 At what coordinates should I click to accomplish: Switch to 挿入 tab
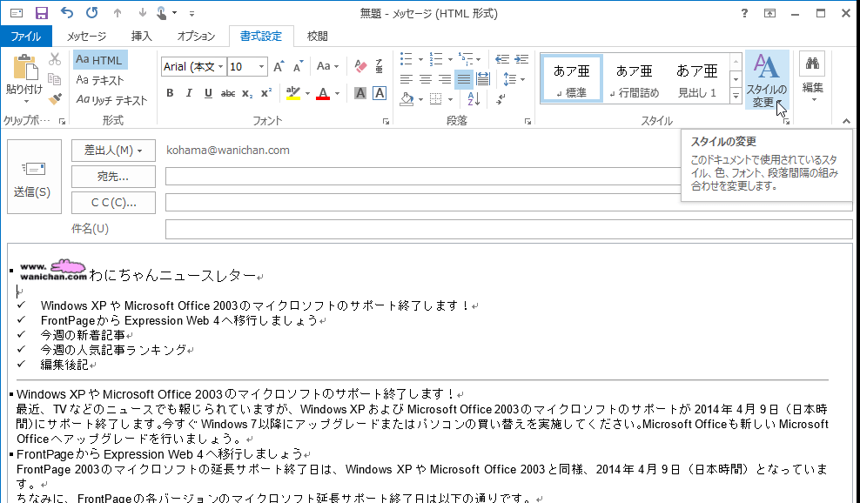[141, 37]
